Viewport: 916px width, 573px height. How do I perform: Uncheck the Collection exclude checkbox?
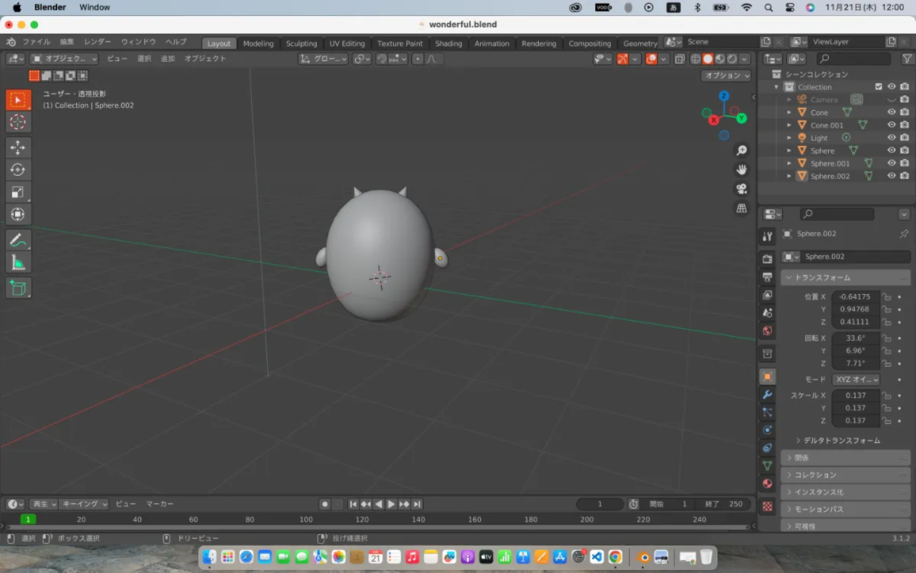coord(878,87)
